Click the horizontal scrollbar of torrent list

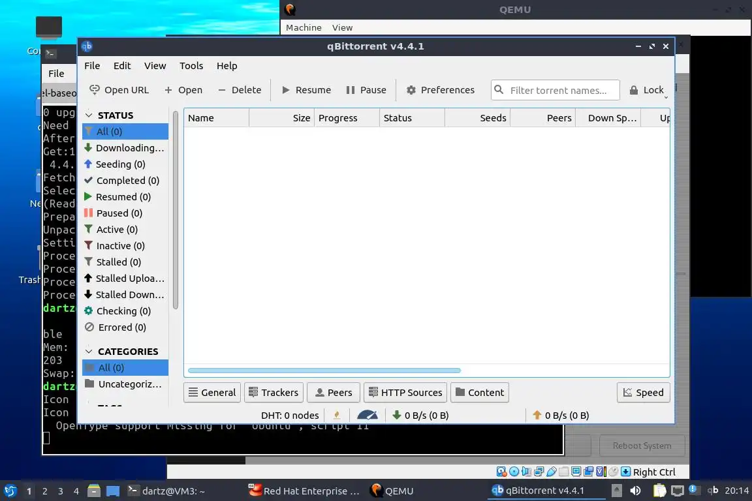point(324,371)
